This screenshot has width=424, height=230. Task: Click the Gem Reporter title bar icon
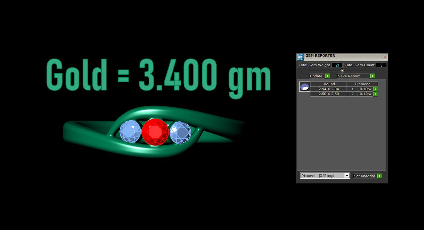[300, 57]
